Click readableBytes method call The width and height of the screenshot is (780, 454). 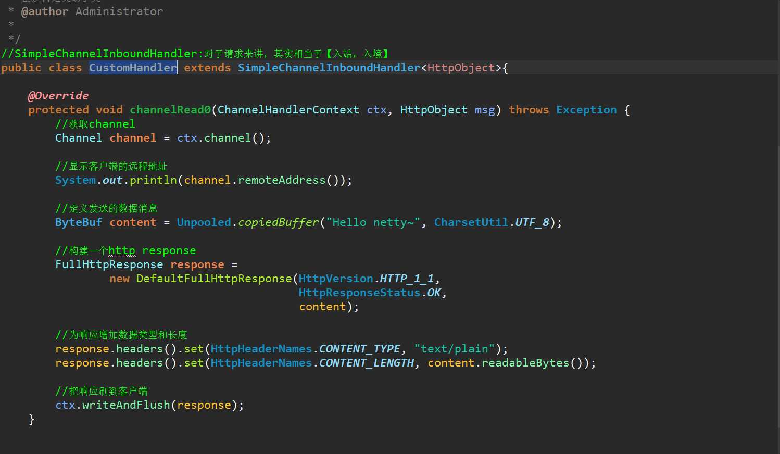[x=525, y=363]
